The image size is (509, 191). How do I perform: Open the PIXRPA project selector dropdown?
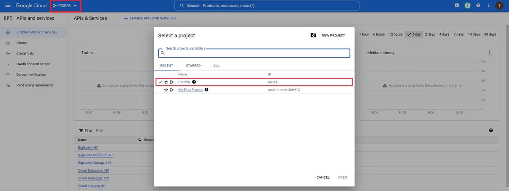(x=65, y=6)
